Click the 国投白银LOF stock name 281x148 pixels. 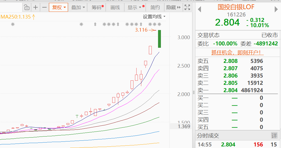coord(236,7)
